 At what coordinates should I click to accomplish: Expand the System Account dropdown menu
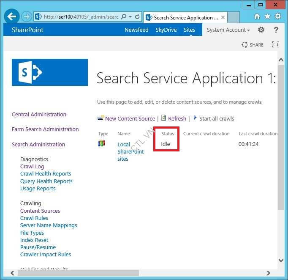[228, 30]
